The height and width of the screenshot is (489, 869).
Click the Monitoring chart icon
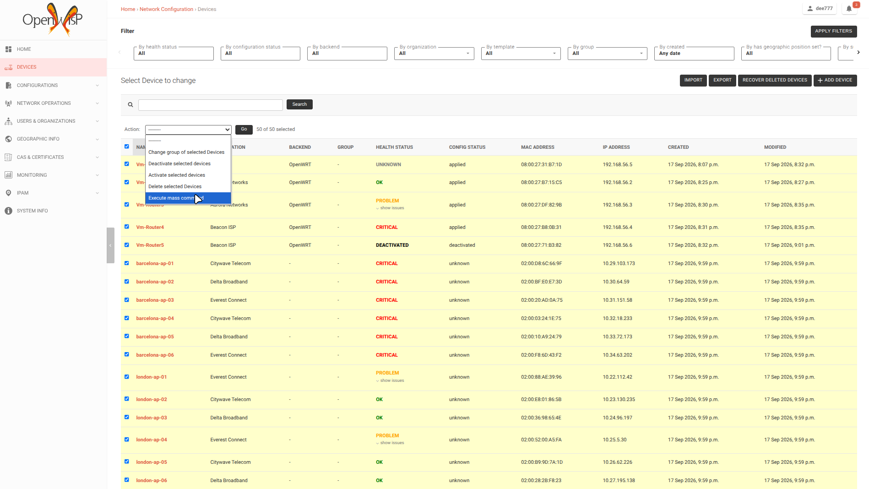(x=8, y=175)
